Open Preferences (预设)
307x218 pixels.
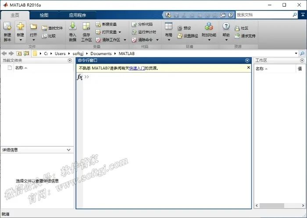click(184, 28)
